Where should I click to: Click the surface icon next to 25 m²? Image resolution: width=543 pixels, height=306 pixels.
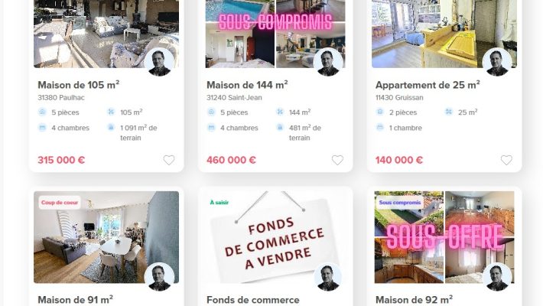tap(449, 112)
